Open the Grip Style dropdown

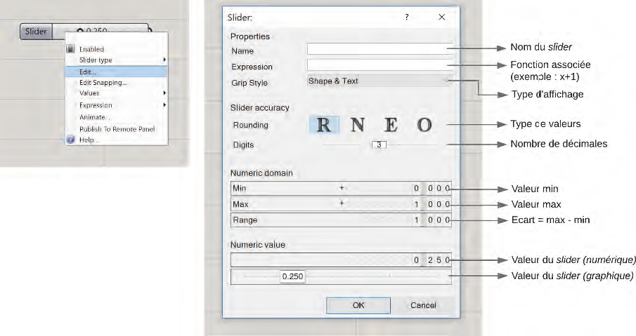pos(379,81)
